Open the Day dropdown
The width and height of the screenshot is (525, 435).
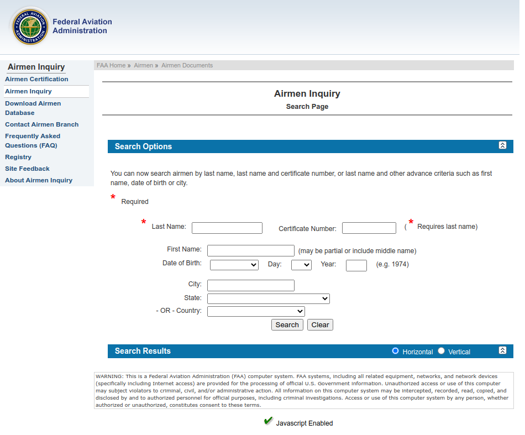click(301, 265)
